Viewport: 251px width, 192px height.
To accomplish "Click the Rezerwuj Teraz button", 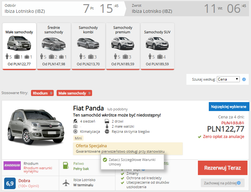I will tap(223, 168).
